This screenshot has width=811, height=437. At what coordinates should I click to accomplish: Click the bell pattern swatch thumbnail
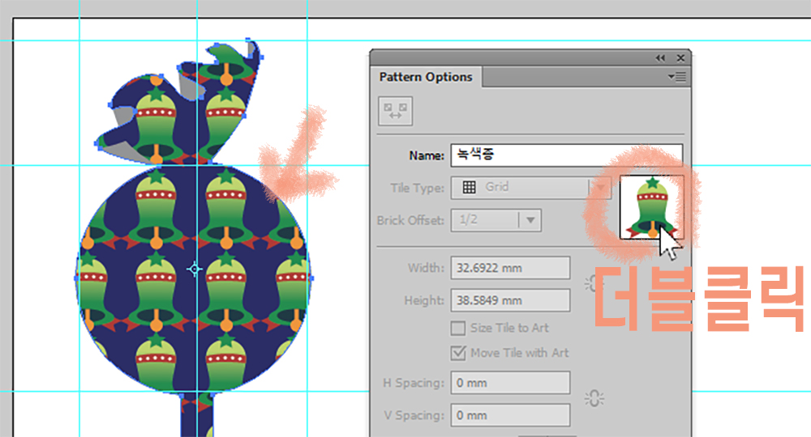652,207
